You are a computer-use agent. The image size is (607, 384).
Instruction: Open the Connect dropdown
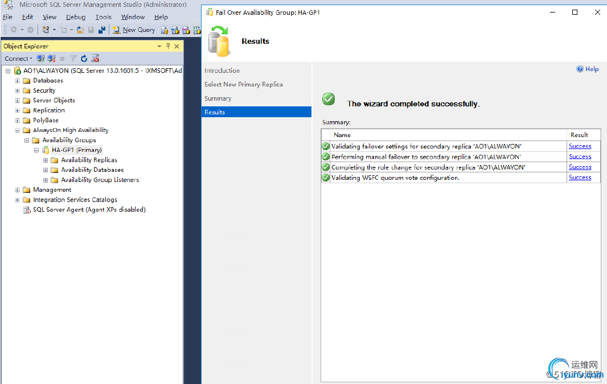pyautogui.click(x=18, y=59)
